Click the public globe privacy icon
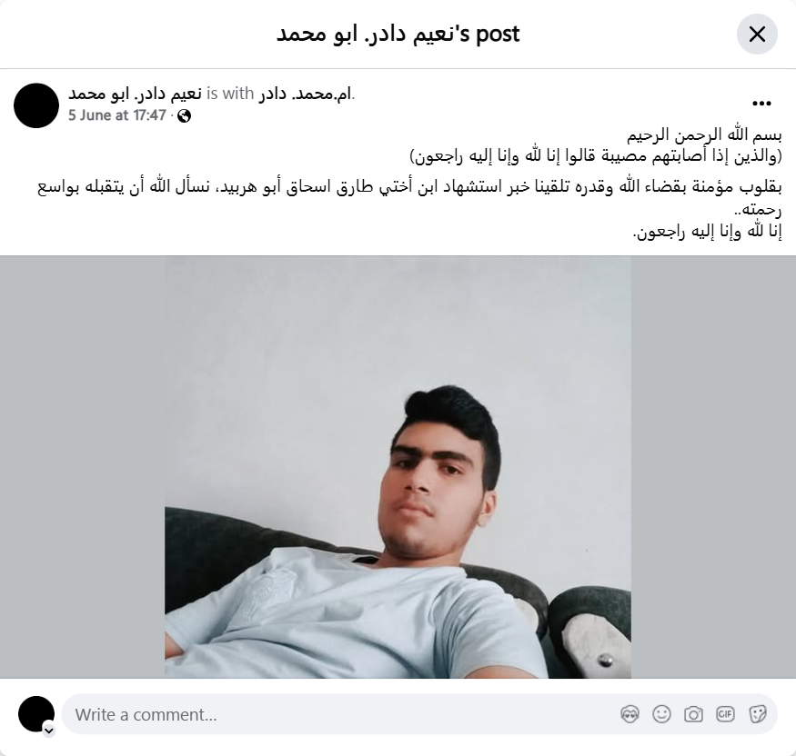The width and height of the screenshot is (796, 756). click(x=185, y=116)
